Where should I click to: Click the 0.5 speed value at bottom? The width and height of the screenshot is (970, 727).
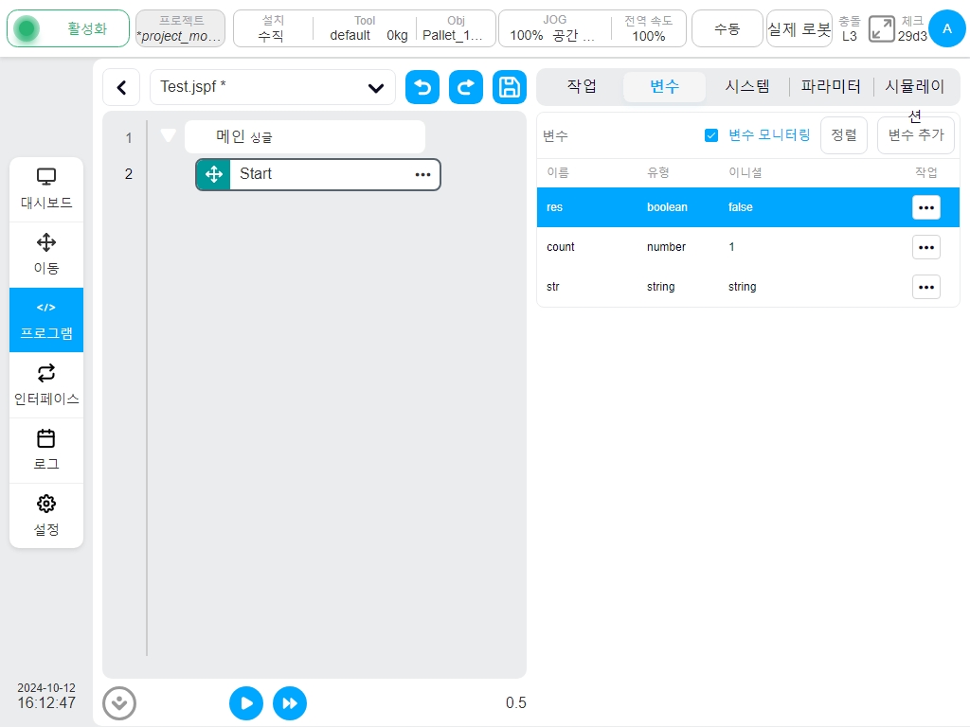[515, 703]
